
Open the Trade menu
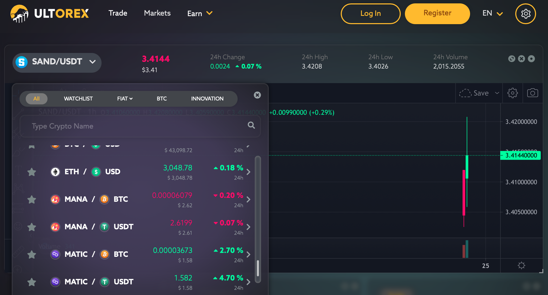[x=118, y=13]
